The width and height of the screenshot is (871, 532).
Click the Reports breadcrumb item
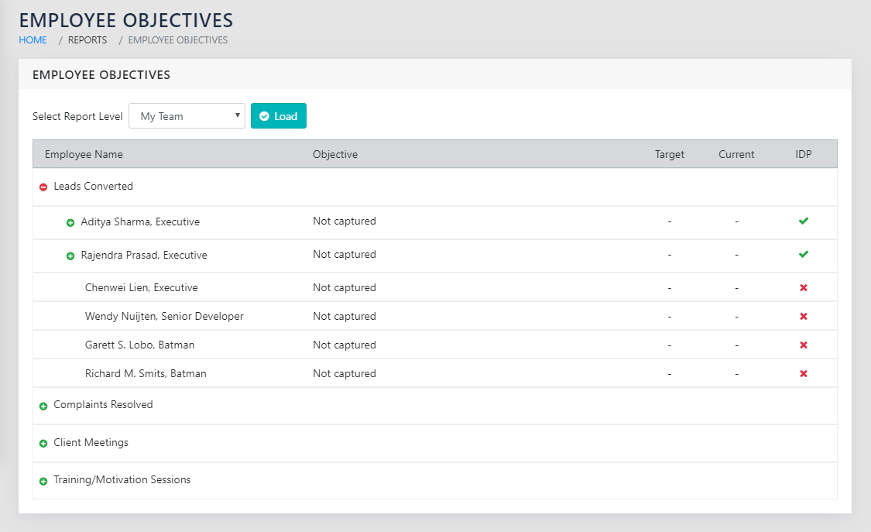click(87, 40)
